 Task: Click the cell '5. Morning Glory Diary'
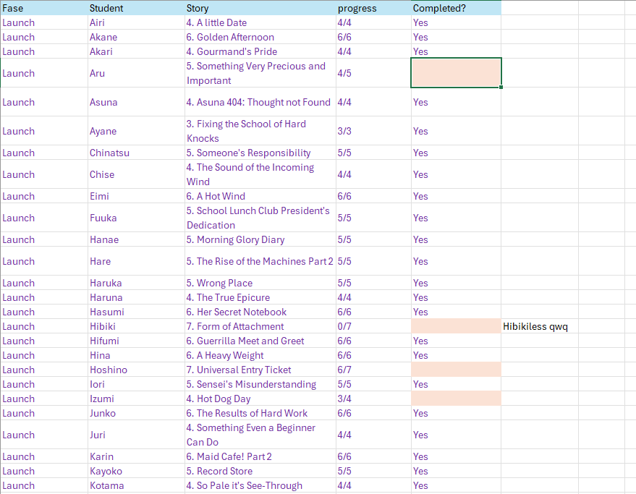pyautogui.click(x=260, y=239)
